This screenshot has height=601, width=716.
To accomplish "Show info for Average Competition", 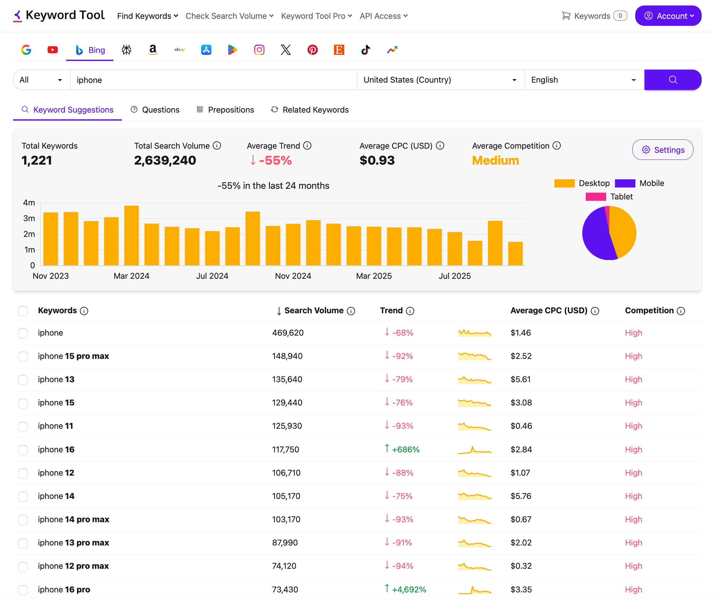I will (x=557, y=146).
